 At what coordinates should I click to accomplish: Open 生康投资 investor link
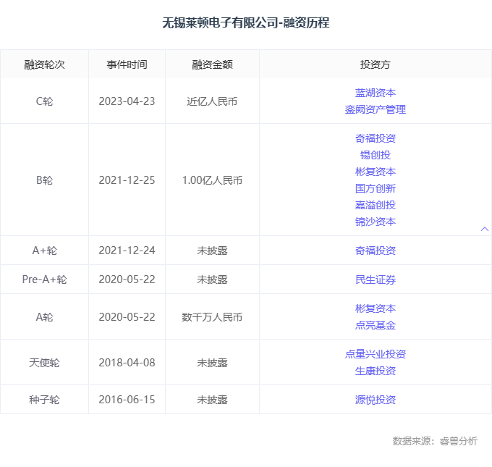click(376, 371)
